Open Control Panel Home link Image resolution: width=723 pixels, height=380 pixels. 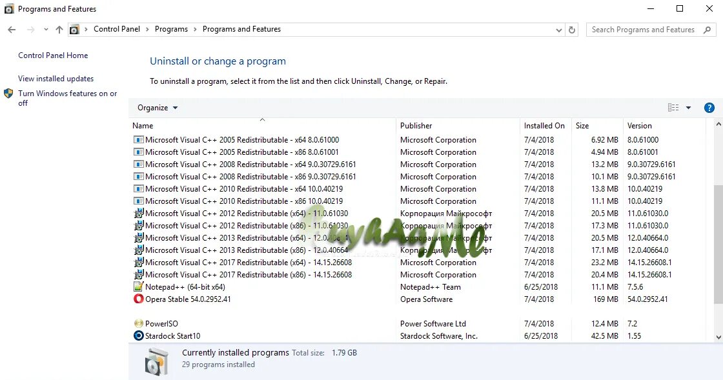pyautogui.click(x=53, y=55)
